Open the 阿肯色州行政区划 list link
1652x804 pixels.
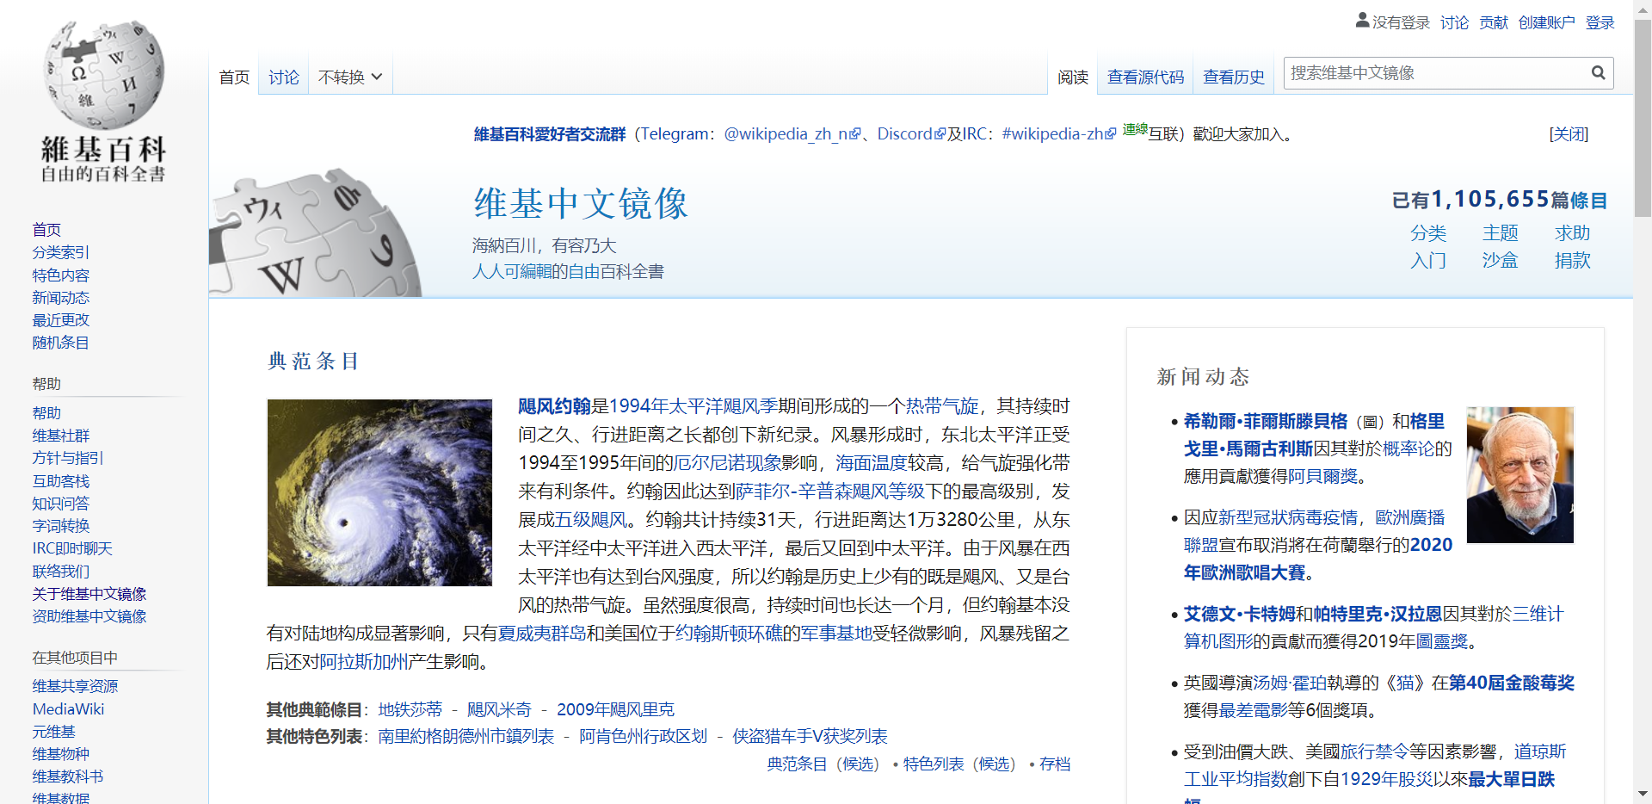point(643,736)
